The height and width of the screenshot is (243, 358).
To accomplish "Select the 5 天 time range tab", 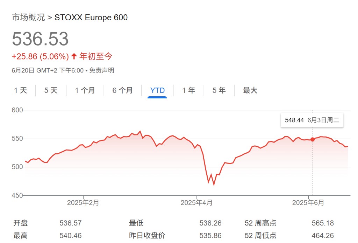I will 51,90.
